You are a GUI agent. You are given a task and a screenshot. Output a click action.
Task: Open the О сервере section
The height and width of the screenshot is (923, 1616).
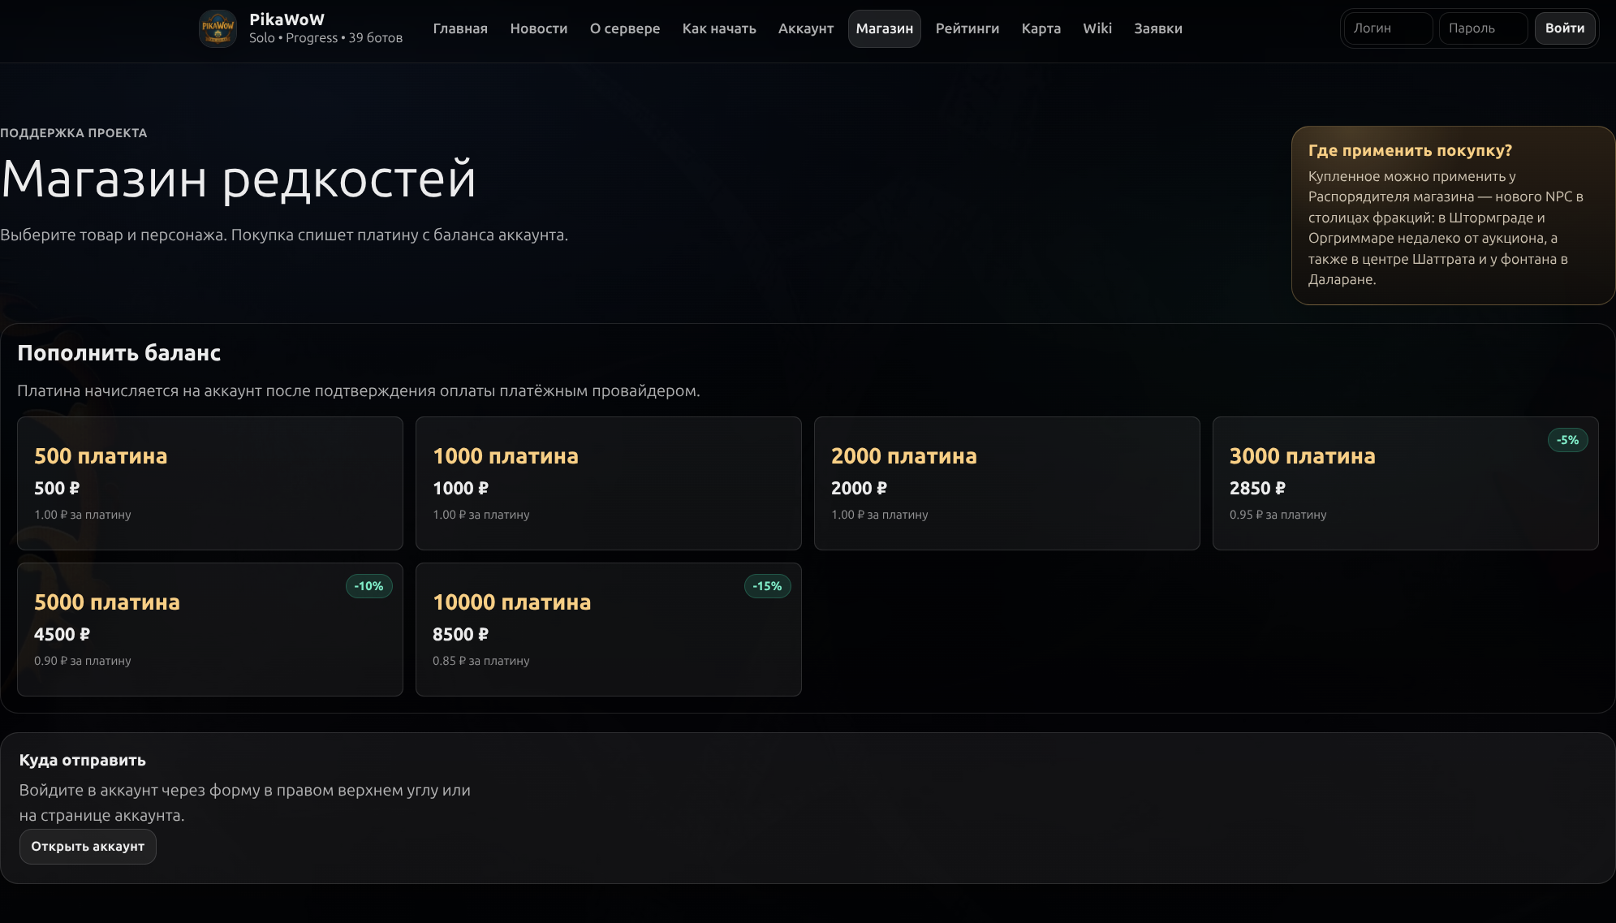[625, 28]
